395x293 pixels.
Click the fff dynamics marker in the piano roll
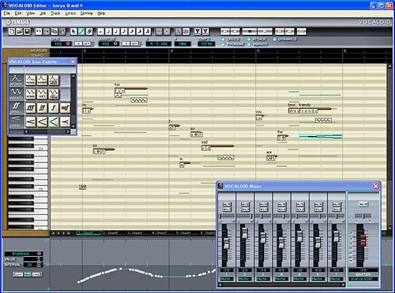(x=83, y=187)
